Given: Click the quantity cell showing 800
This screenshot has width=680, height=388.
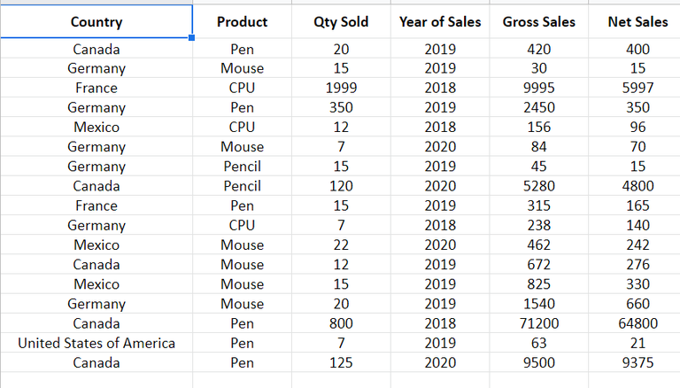Looking at the screenshot, I should [x=341, y=323].
